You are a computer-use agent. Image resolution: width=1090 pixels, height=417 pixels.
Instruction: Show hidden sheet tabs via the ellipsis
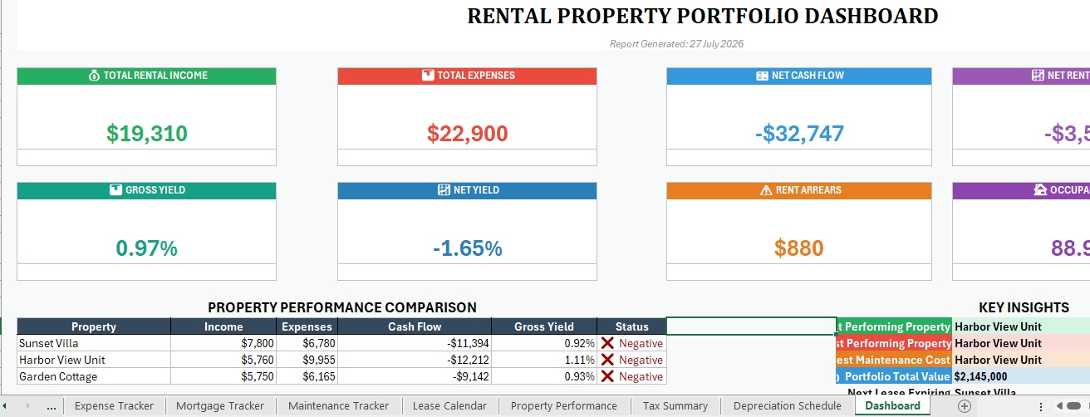click(52, 406)
